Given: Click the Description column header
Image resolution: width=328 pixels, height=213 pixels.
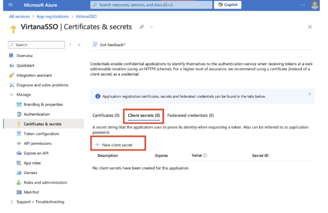Looking at the screenshot, I should click(x=108, y=156).
